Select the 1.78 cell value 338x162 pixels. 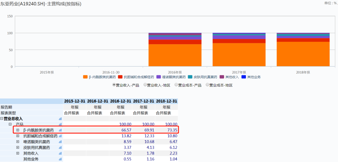pos(150,153)
